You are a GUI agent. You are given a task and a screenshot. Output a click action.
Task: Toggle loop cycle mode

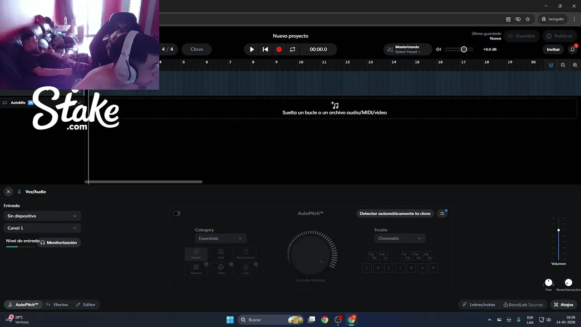tap(293, 50)
